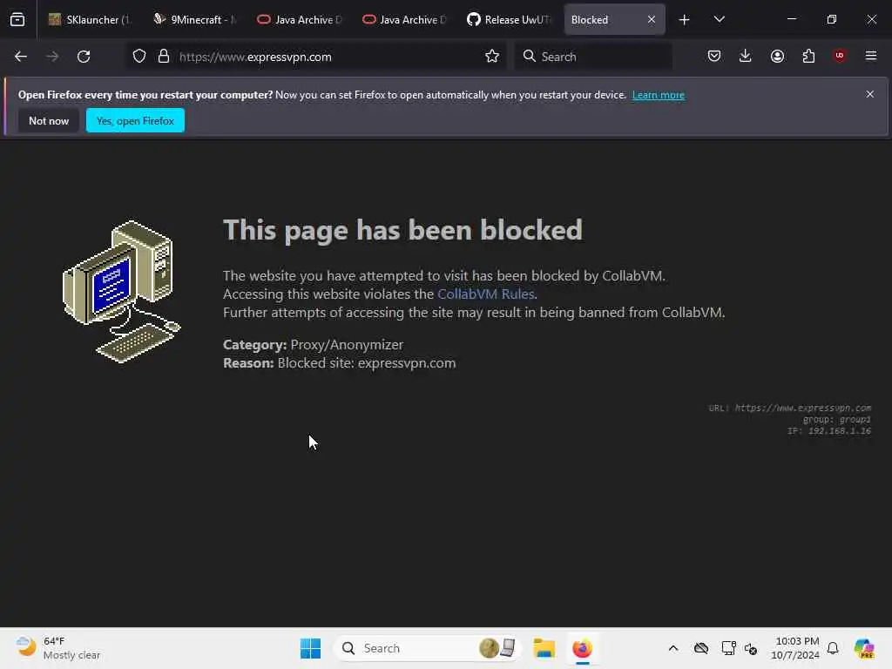Open the CollabVM Rules link
The image size is (892, 669).
(486, 294)
